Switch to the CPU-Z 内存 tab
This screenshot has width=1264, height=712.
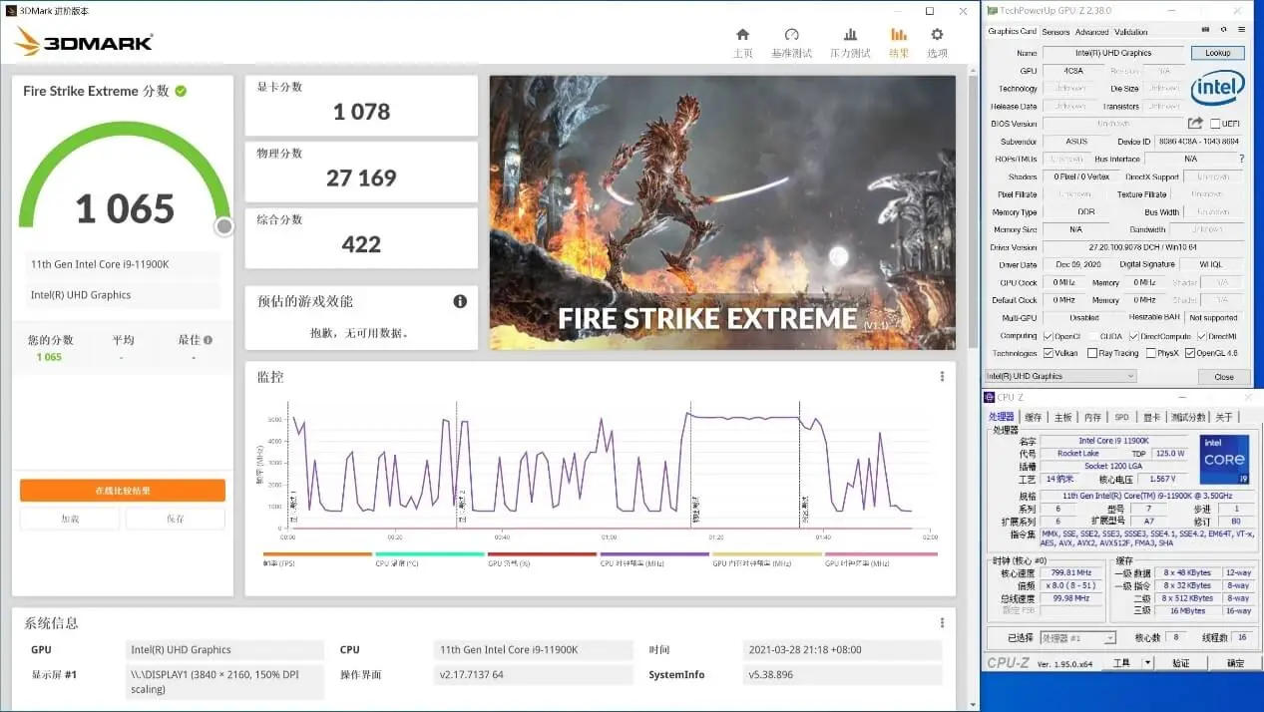pos(1092,417)
